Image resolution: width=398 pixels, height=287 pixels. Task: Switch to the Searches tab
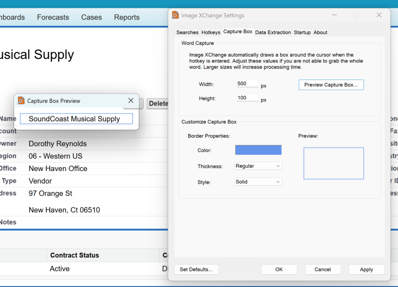[187, 33]
